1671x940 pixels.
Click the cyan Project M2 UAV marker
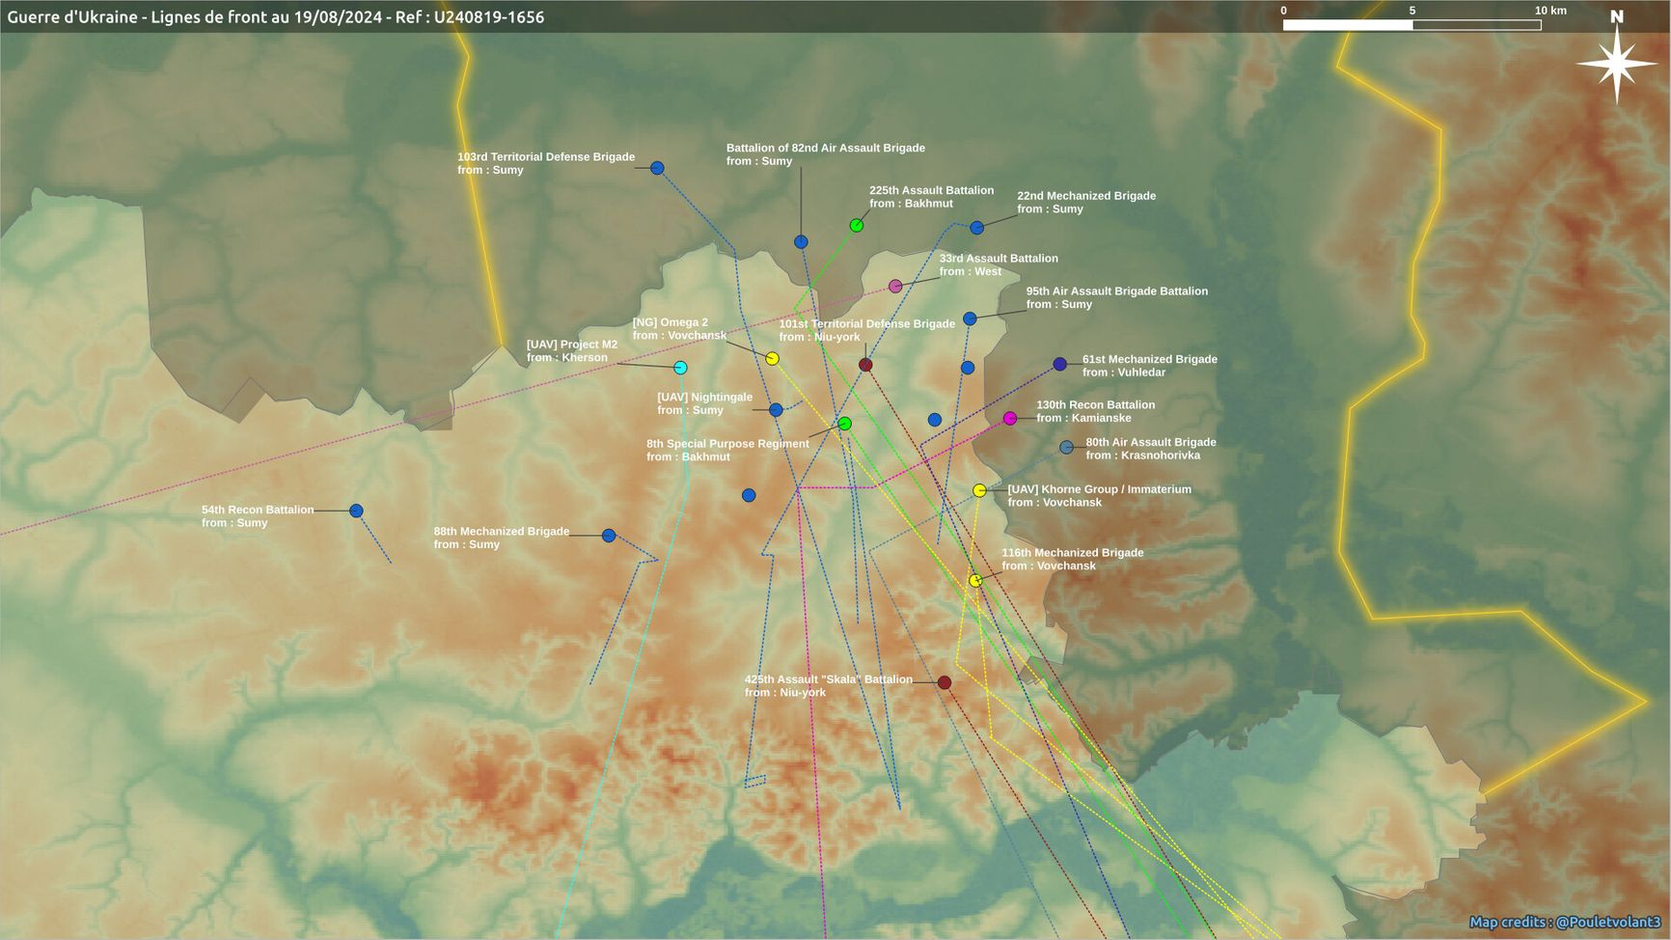(x=680, y=368)
